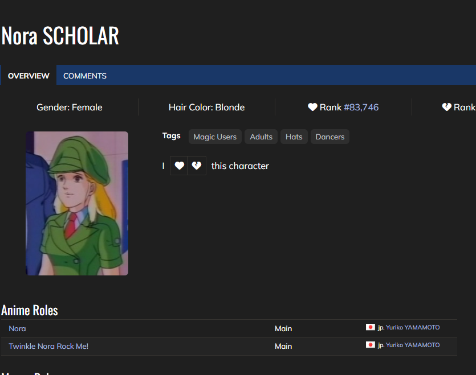Click the heart icon to love this character

[x=179, y=166]
